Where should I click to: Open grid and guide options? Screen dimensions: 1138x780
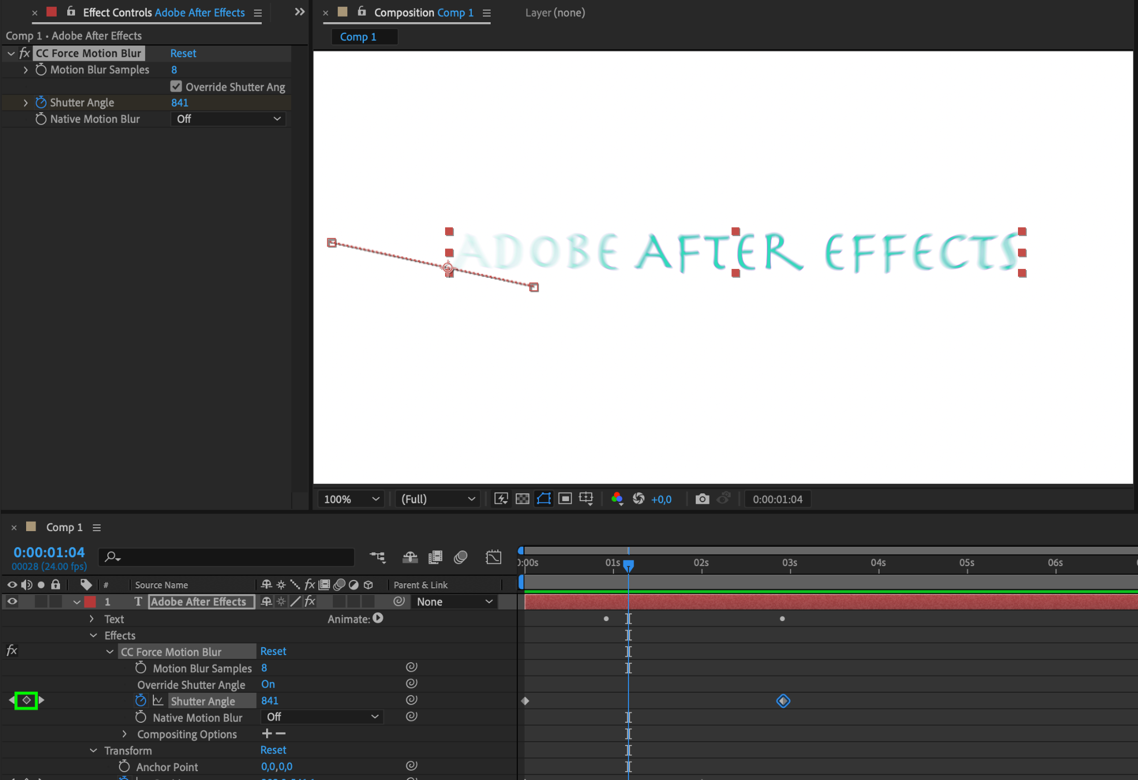click(586, 498)
